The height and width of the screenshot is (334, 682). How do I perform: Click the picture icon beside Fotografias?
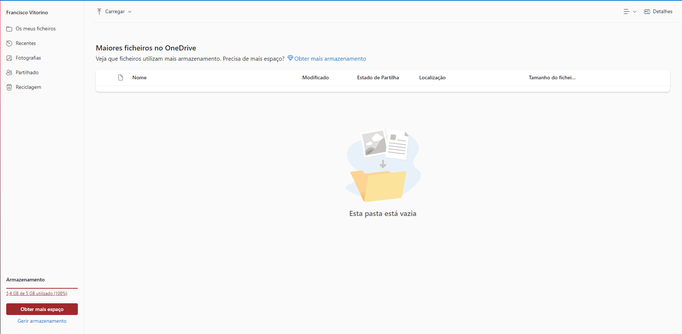point(9,58)
